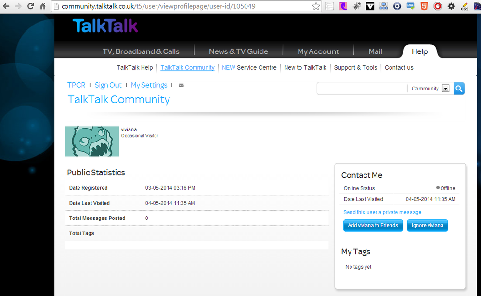Switch to My Account tab

tap(318, 51)
